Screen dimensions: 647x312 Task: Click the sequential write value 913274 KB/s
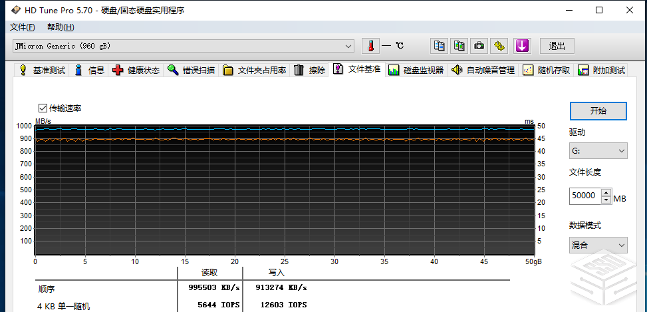[x=281, y=287]
